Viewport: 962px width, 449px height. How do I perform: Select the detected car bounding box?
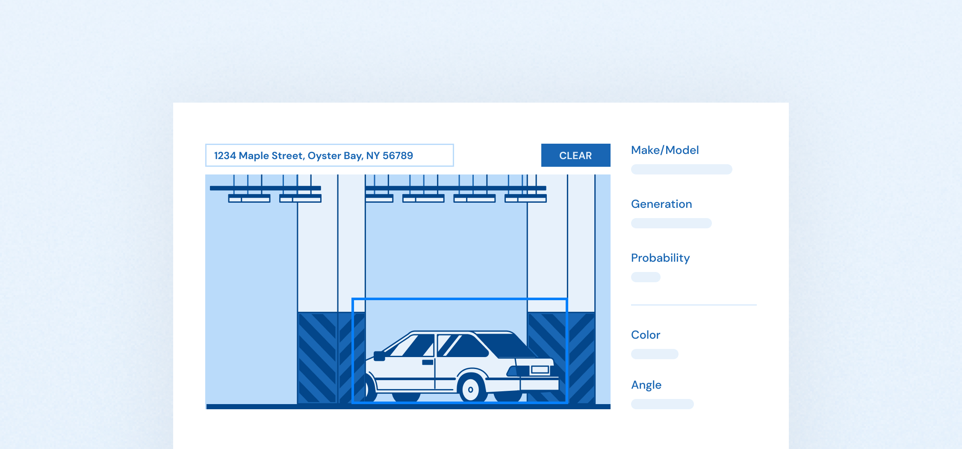tap(460, 351)
